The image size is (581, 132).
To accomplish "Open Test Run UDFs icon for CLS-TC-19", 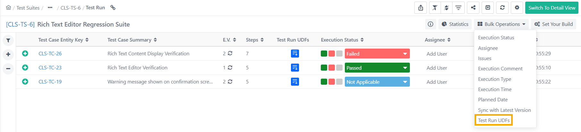I will [x=295, y=82].
